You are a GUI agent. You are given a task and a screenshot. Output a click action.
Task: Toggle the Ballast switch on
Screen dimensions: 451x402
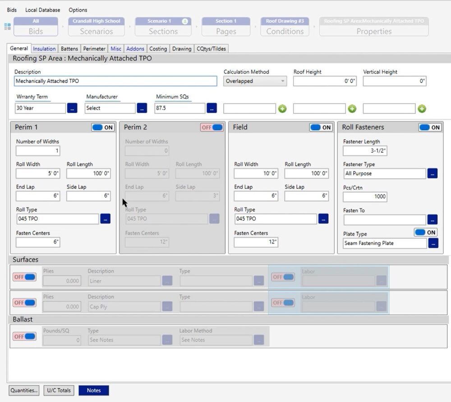[24, 337]
